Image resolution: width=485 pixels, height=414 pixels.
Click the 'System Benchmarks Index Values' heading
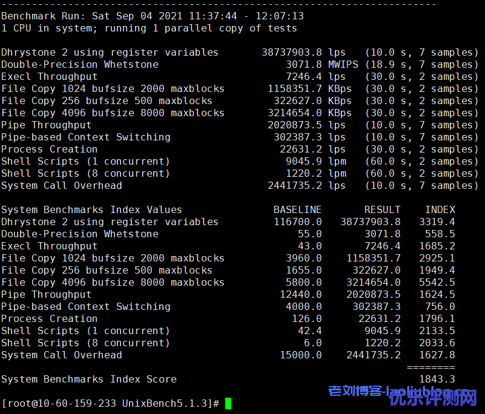[x=91, y=209]
